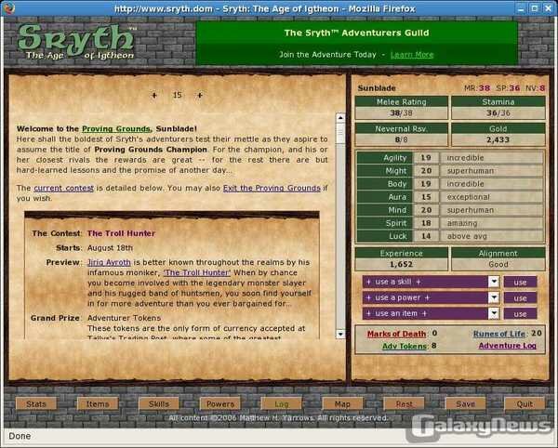
Task: Open the Items button
Action: click(98, 404)
